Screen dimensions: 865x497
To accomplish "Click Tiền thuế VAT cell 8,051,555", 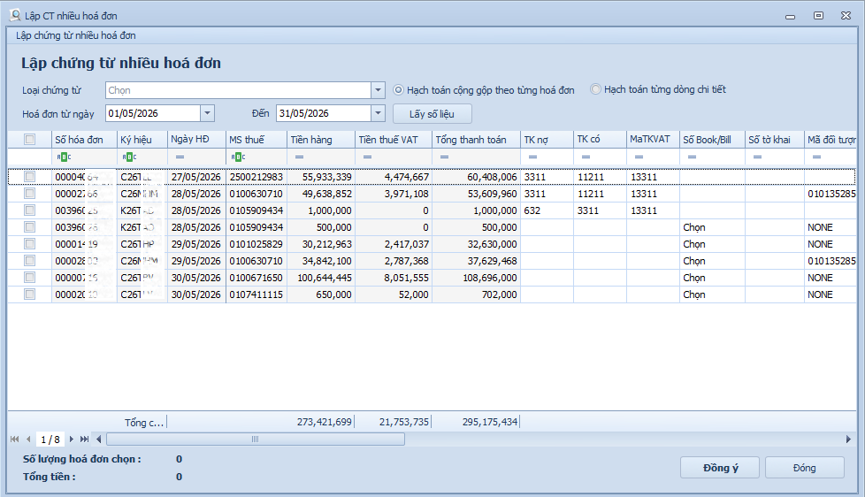I will coord(394,278).
